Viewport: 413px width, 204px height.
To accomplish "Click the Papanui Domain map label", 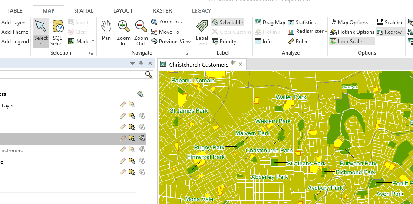I will 193,80.
